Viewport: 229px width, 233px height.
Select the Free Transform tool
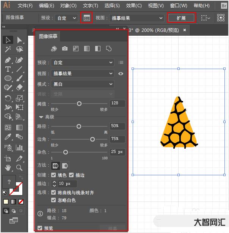coord(19,107)
